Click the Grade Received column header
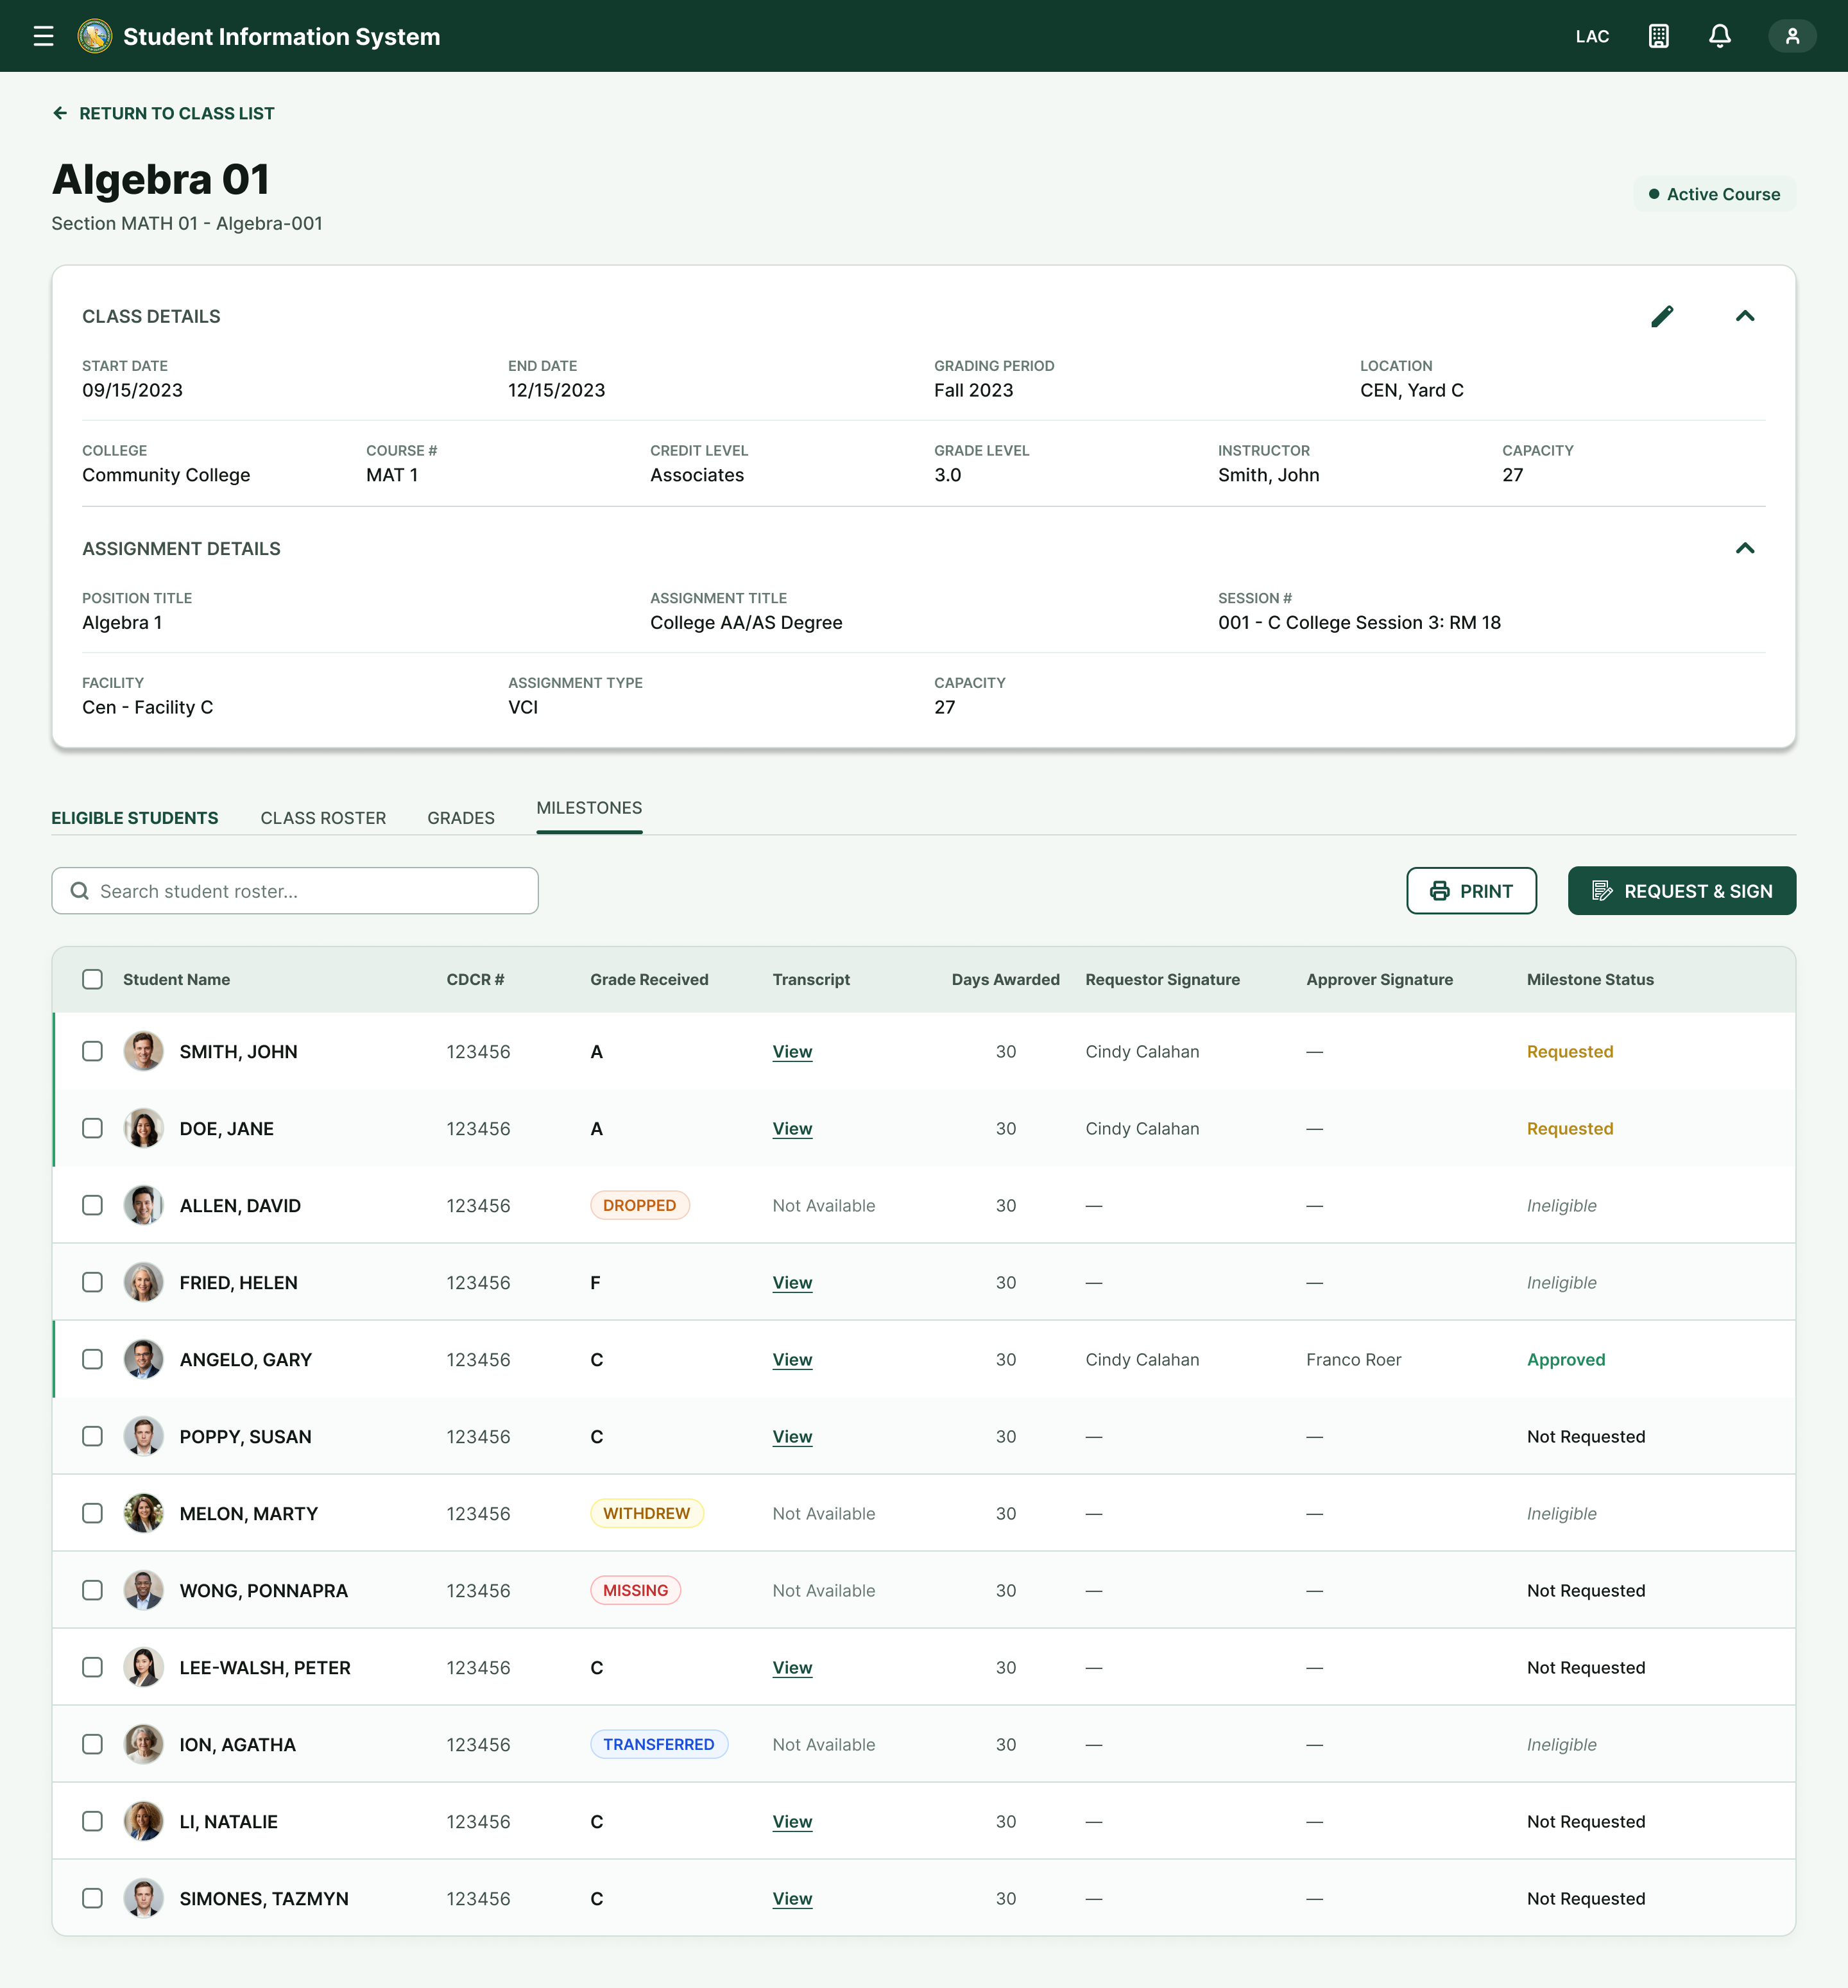This screenshot has width=1848, height=1988. tap(649, 979)
